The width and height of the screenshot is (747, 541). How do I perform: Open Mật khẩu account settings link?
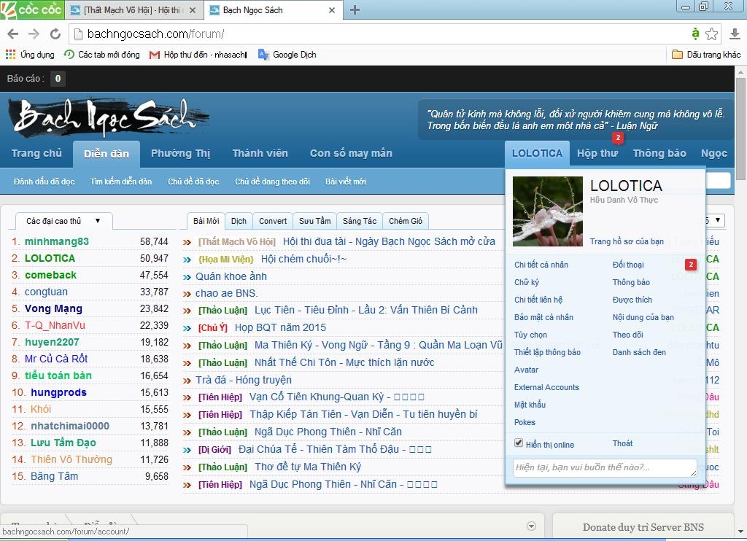(x=530, y=405)
